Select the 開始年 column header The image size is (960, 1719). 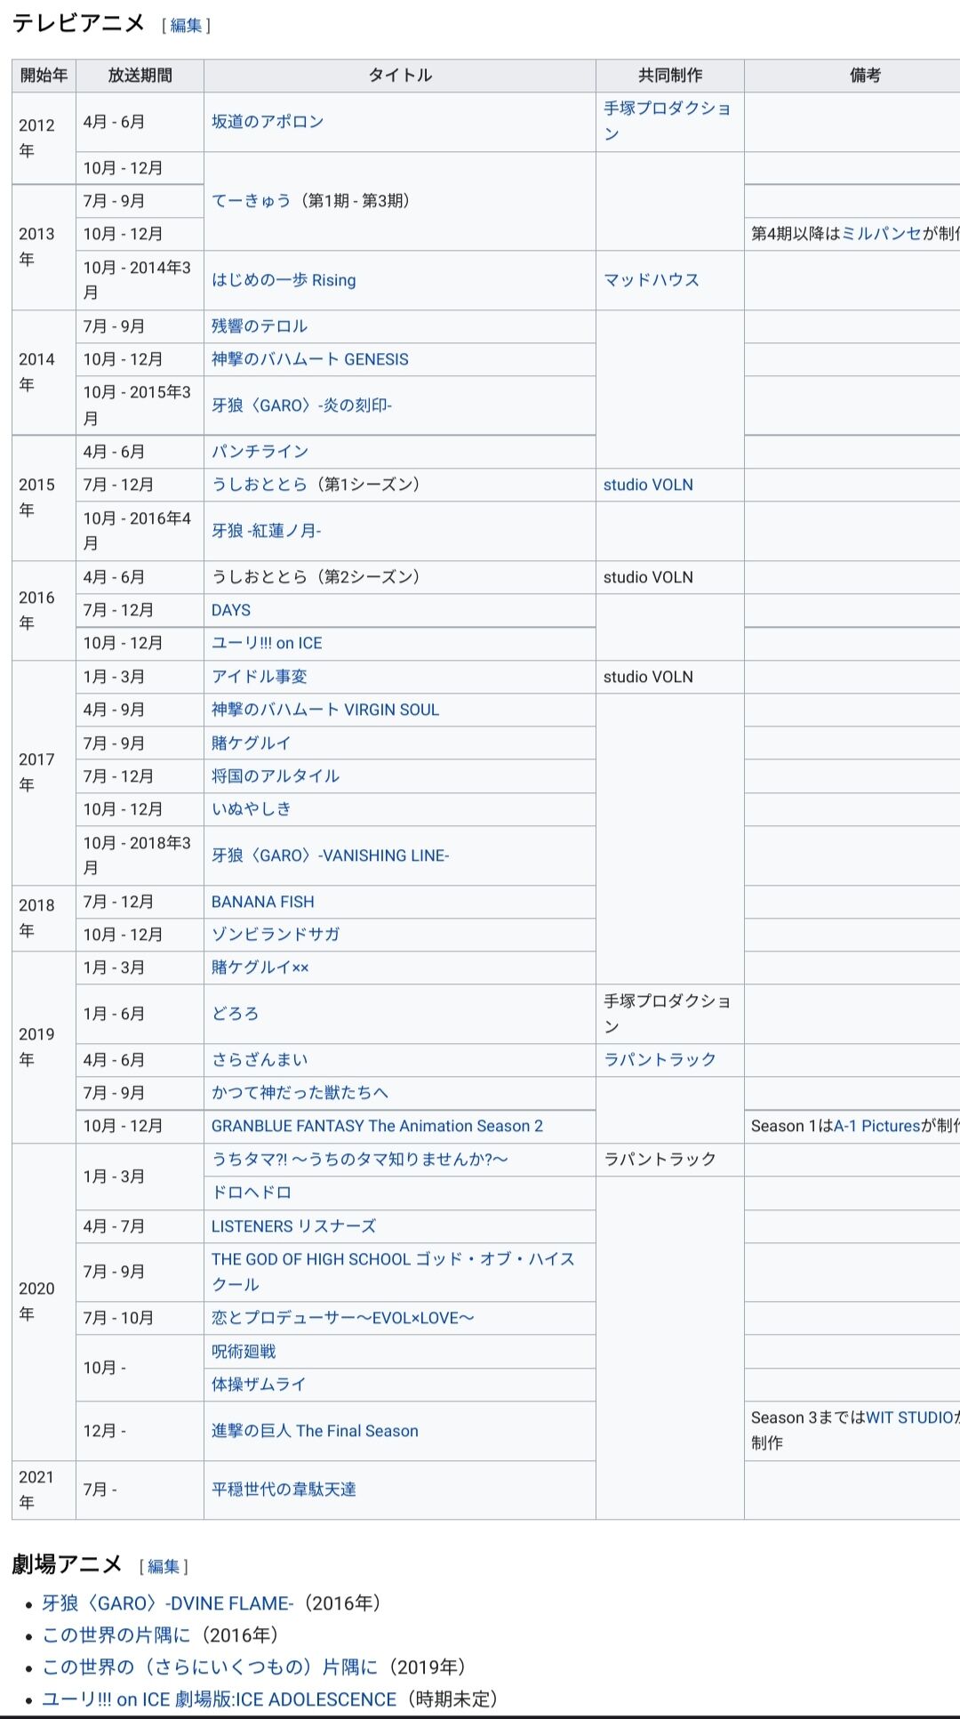[44, 76]
